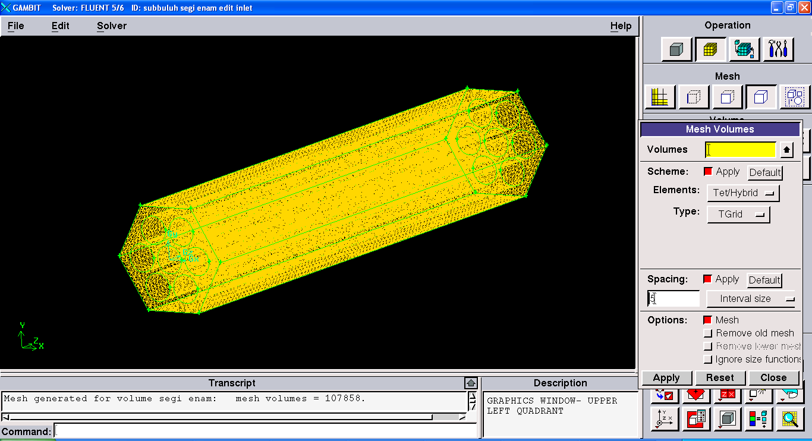The height and width of the screenshot is (441, 812).
Task: Choose the Edge mesh command icon
Action: [x=694, y=97]
